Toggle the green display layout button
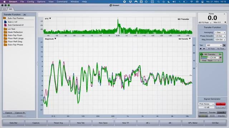Screen dimensions: 229x128 pyautogui.click(x=203, y=116)
